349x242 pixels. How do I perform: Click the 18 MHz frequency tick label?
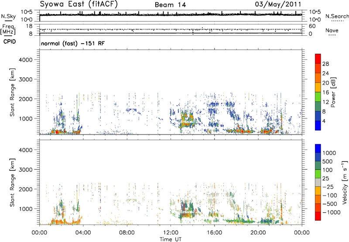[29, 26]
